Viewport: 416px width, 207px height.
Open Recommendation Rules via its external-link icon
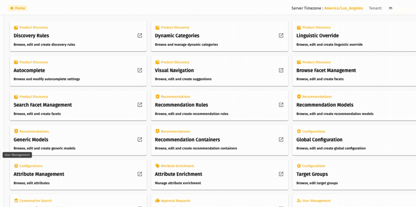(281, 105)
